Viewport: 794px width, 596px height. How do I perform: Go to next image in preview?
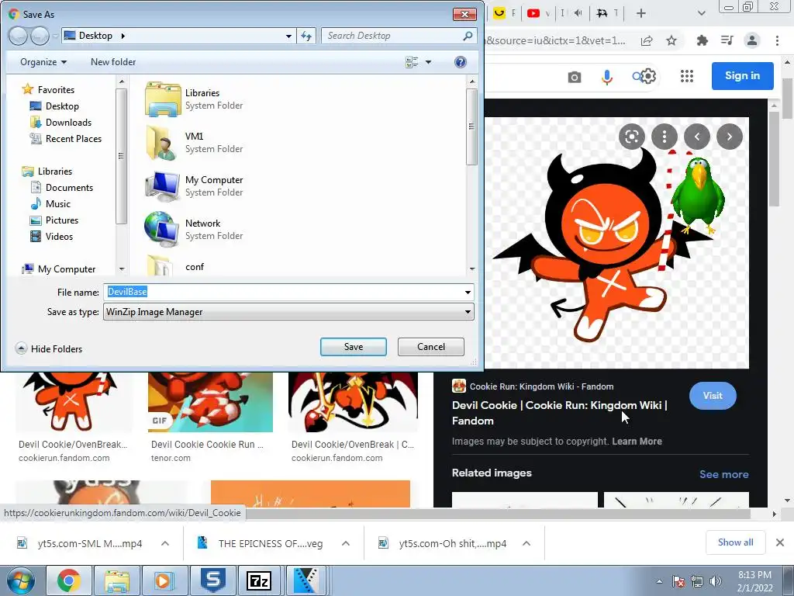point(729,137)
